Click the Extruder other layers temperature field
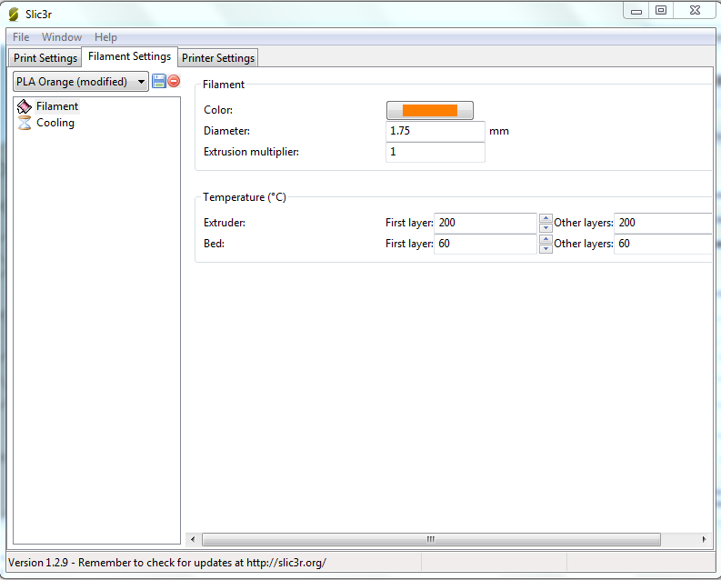This screenshot has height=580, width=721. coord(664,223)
